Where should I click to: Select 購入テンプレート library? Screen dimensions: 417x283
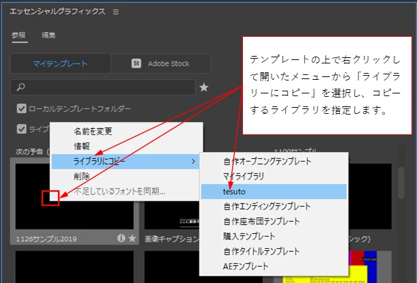(274, 236)
